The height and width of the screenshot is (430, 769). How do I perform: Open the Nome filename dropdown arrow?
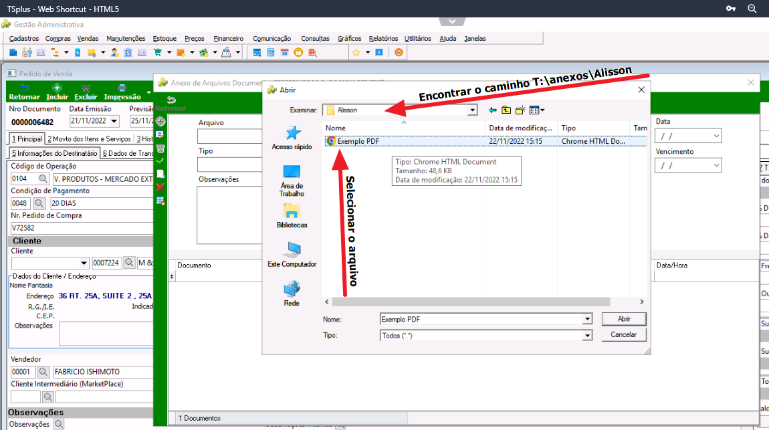pos(587,319)
